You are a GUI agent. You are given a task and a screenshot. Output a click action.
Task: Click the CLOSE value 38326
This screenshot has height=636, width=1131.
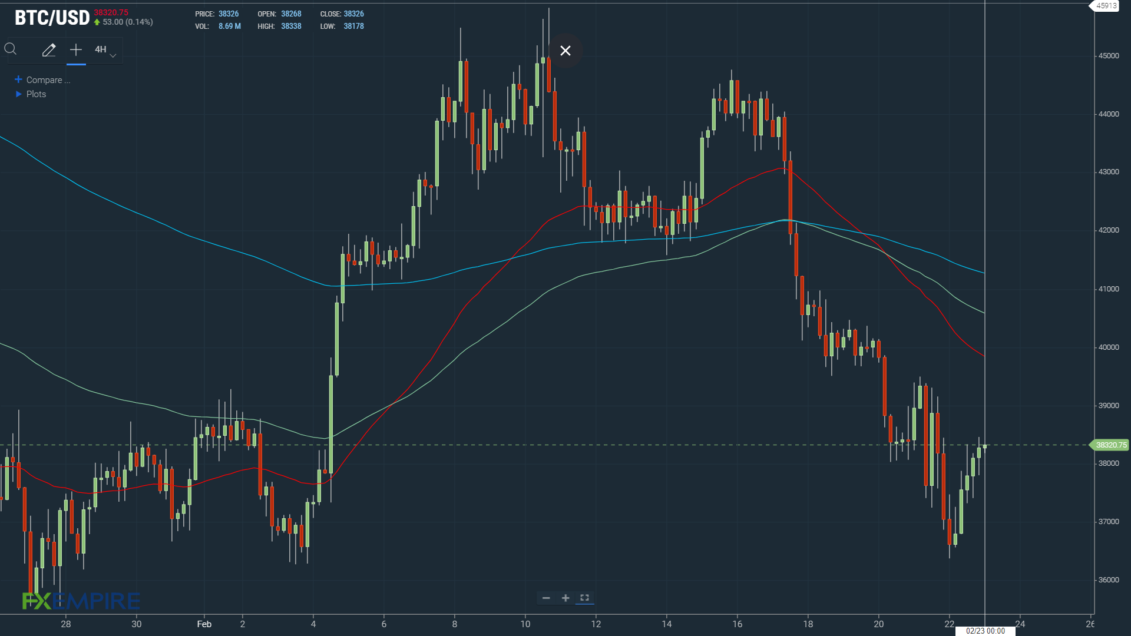(353, 14)
